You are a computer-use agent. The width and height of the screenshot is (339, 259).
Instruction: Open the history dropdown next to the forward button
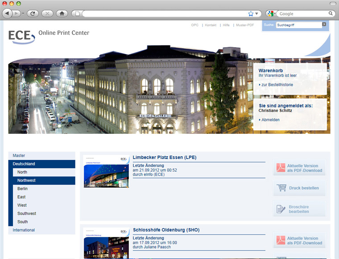[23, 14]
